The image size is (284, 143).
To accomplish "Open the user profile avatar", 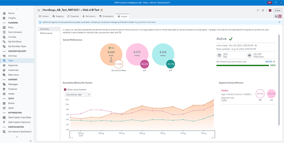I will click(281, 3).
